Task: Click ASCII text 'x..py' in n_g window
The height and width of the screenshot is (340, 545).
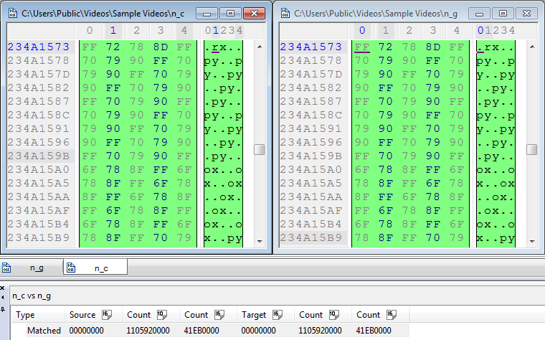Action: [x=496, y=238]
